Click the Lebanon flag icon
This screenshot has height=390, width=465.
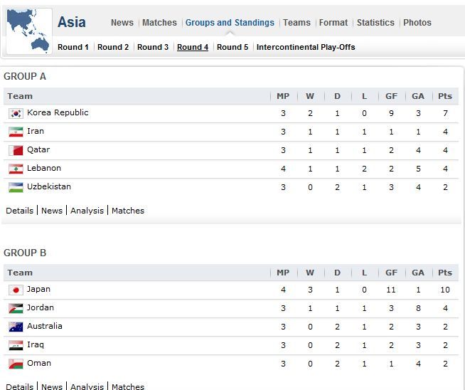pyautogui.click(x=16, y=169)
